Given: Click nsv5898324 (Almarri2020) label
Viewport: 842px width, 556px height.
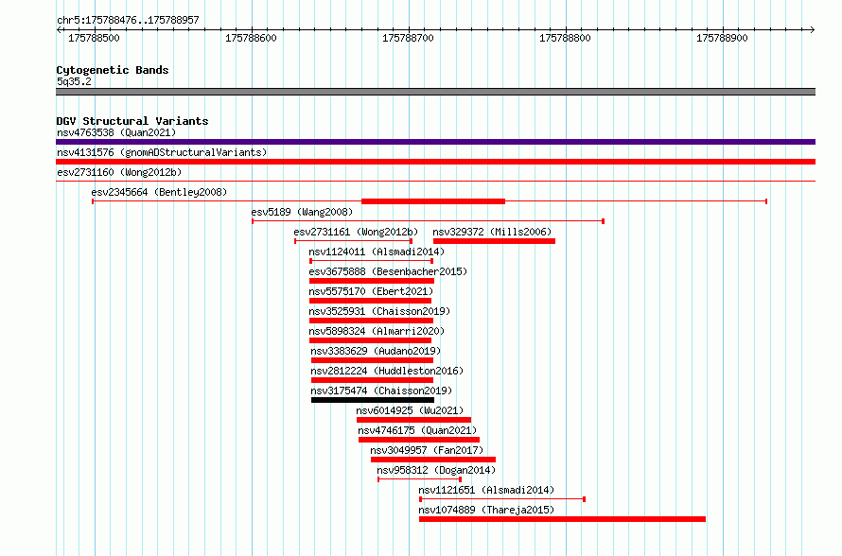Looking at the screenshot, I should (377, 331).
